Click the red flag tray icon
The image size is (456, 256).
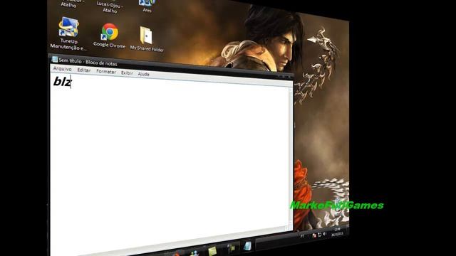pos(314,235)
